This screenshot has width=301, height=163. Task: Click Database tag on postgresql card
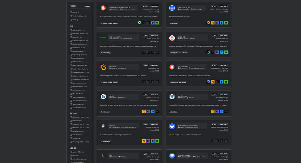(174, 112)
